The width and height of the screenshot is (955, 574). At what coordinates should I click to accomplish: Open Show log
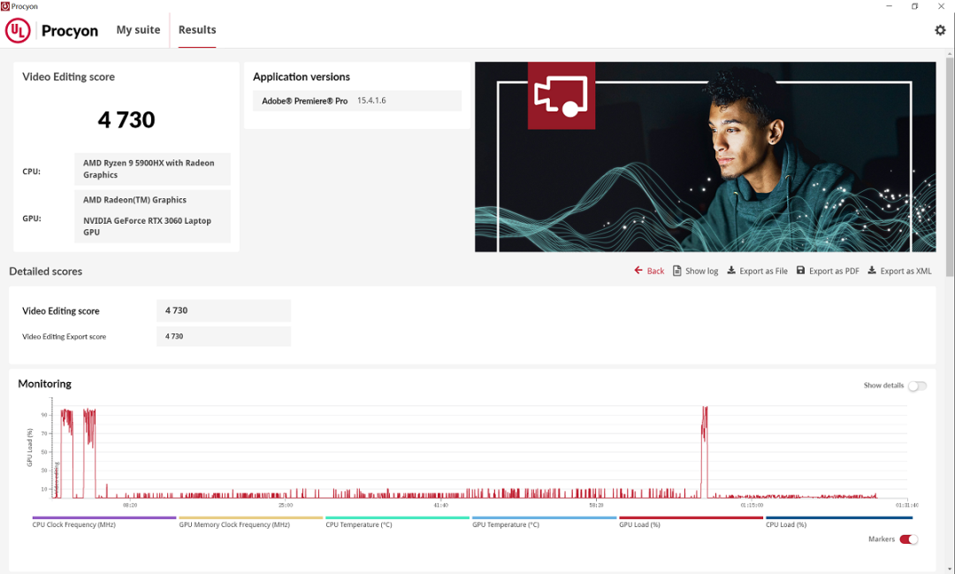coord(696,271)
